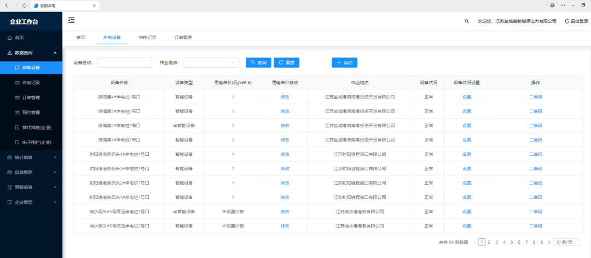
Task: Click the 查询 search button
Action: (258, 63)
